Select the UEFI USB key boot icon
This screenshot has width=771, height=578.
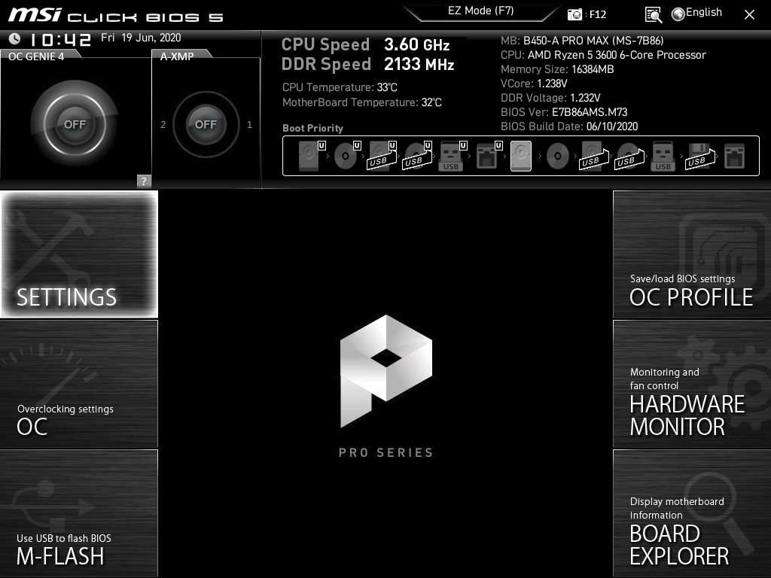point(453,156)
